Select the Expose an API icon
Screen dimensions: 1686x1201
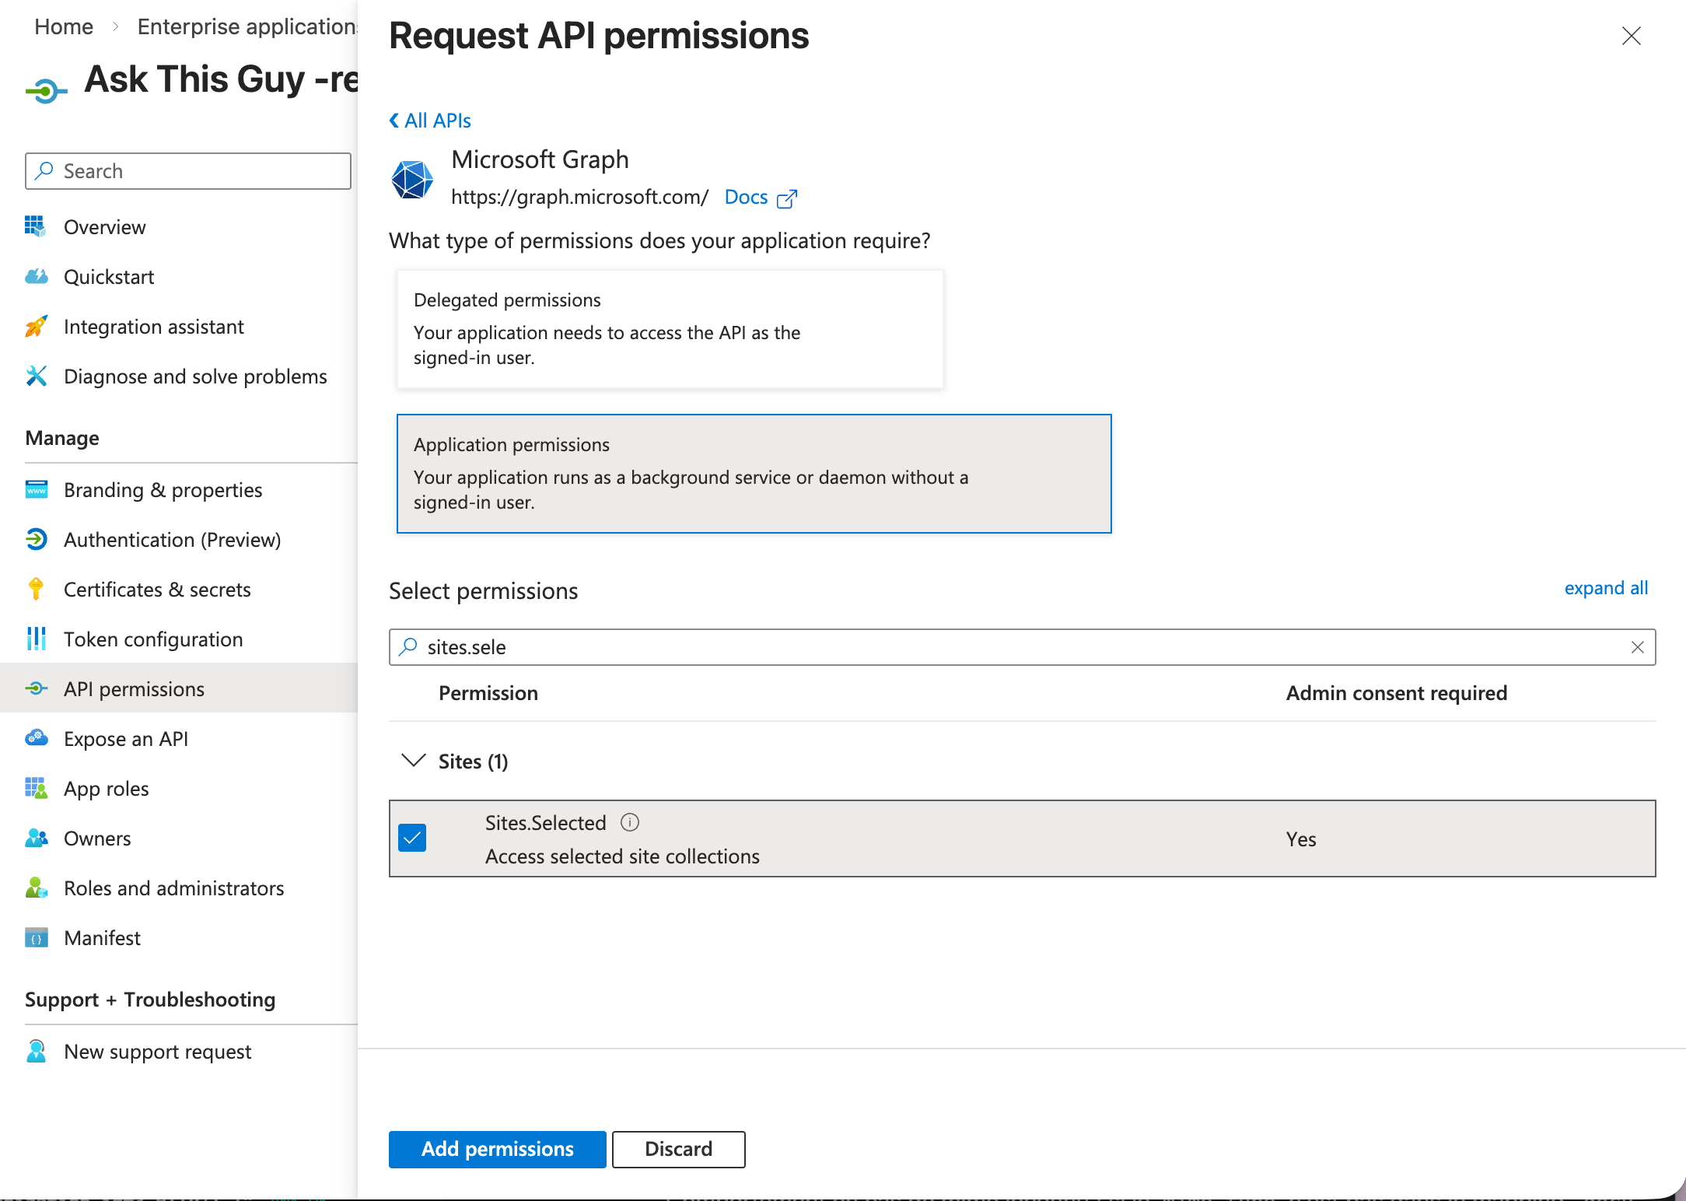tap(37, 738)
